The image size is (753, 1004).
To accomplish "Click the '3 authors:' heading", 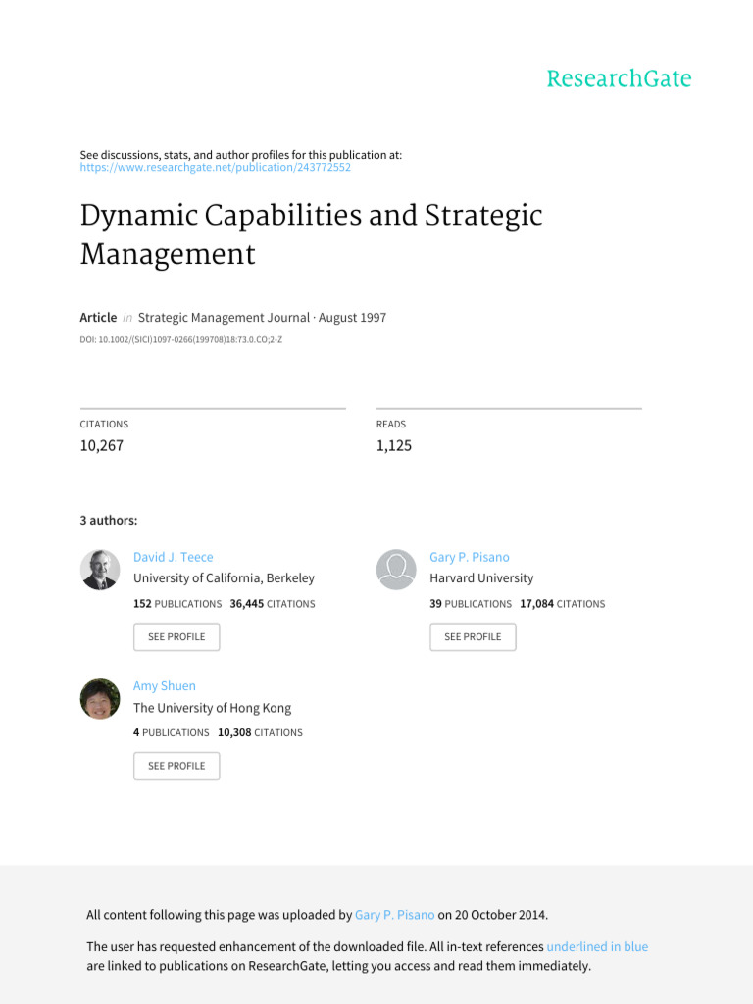I will (109, 521).
